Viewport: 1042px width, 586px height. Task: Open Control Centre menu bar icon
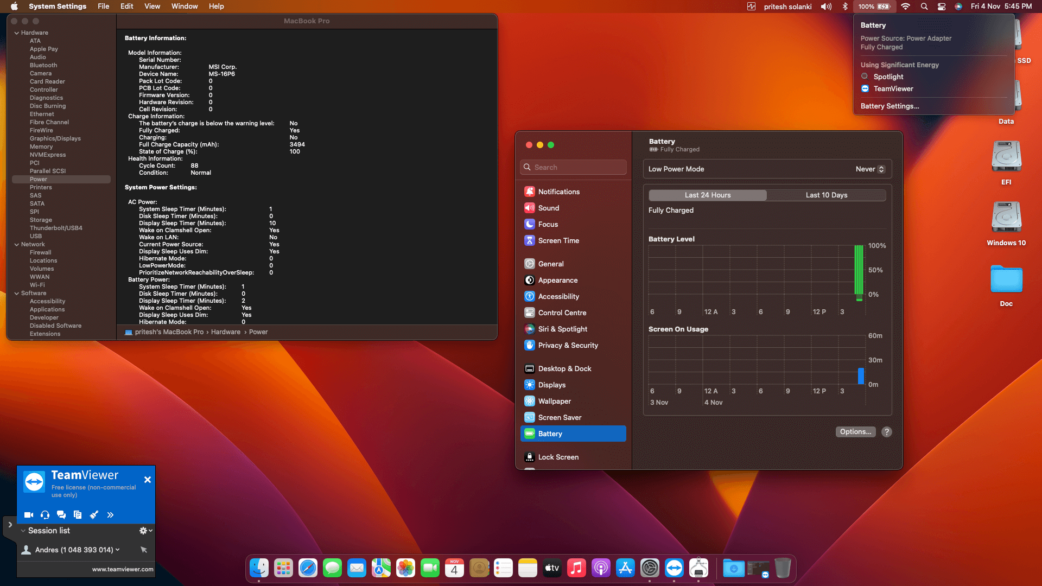942,7
